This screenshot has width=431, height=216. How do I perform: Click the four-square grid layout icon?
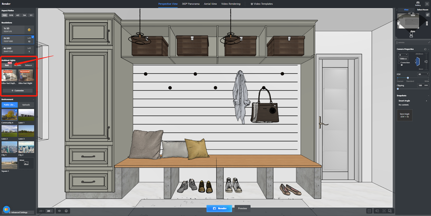[x=369, y=211]
